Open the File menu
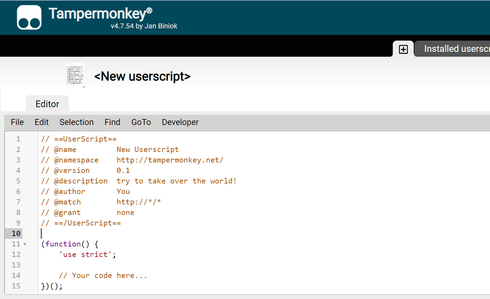 coord(17,122)
